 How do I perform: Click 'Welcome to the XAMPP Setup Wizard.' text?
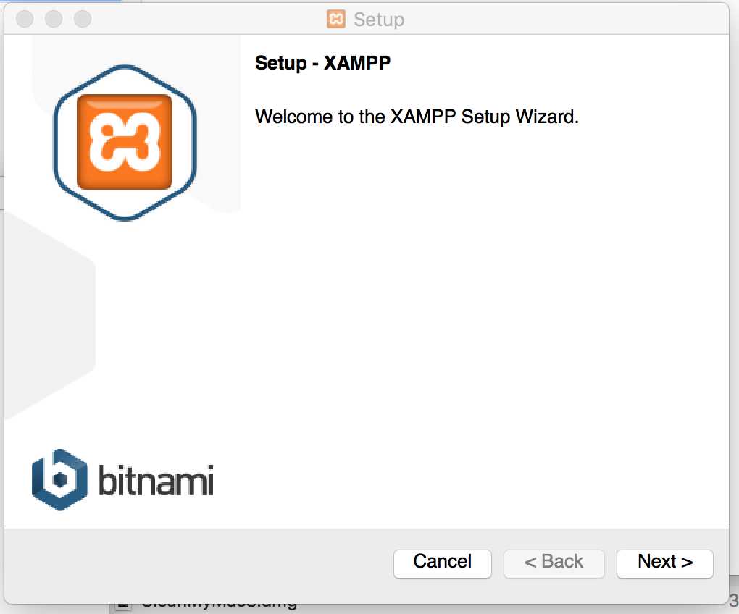point(417,117)
